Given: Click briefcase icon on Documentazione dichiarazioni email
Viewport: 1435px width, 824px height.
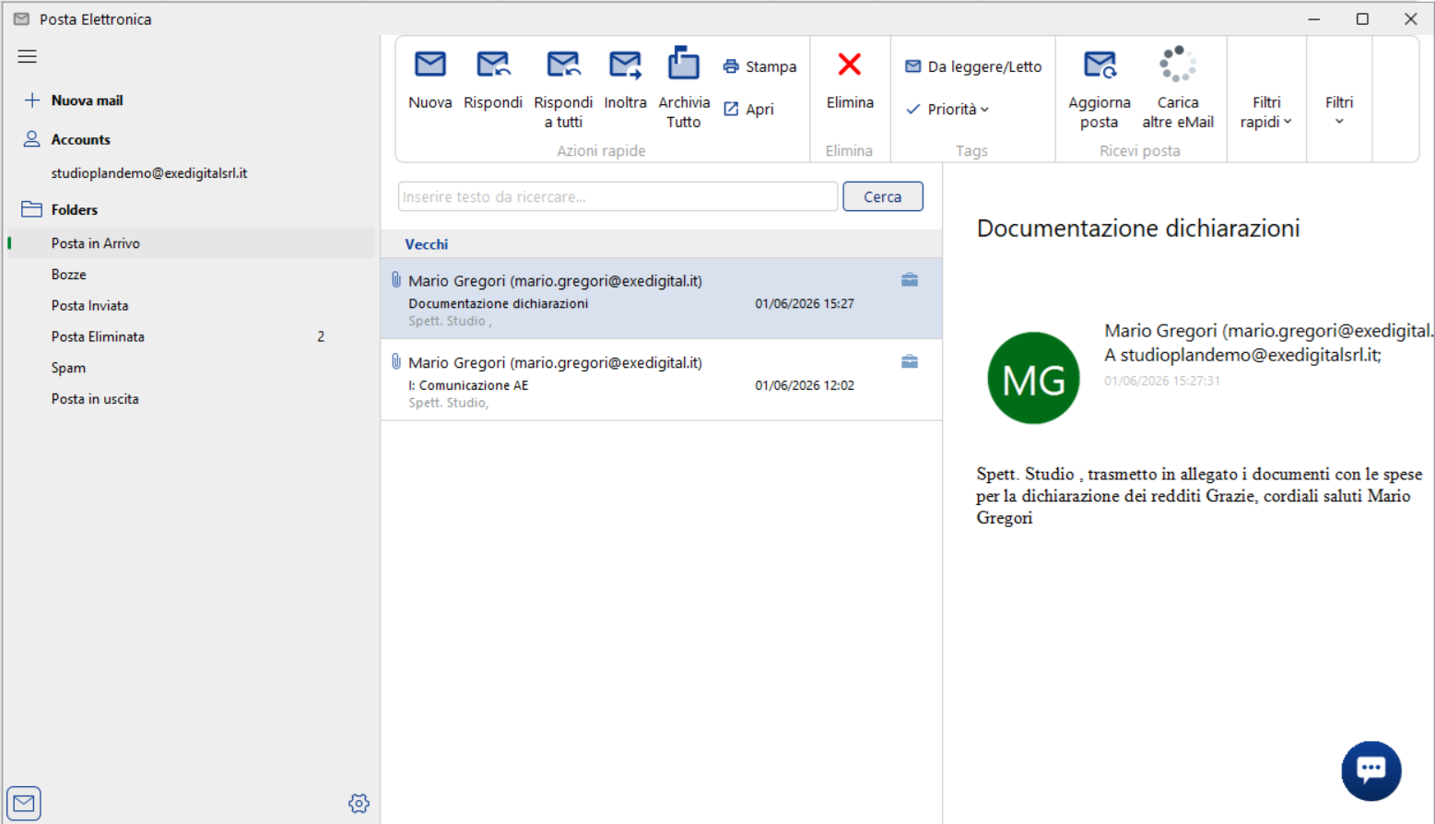Looking at the screenshot, I should coord(910,279).
